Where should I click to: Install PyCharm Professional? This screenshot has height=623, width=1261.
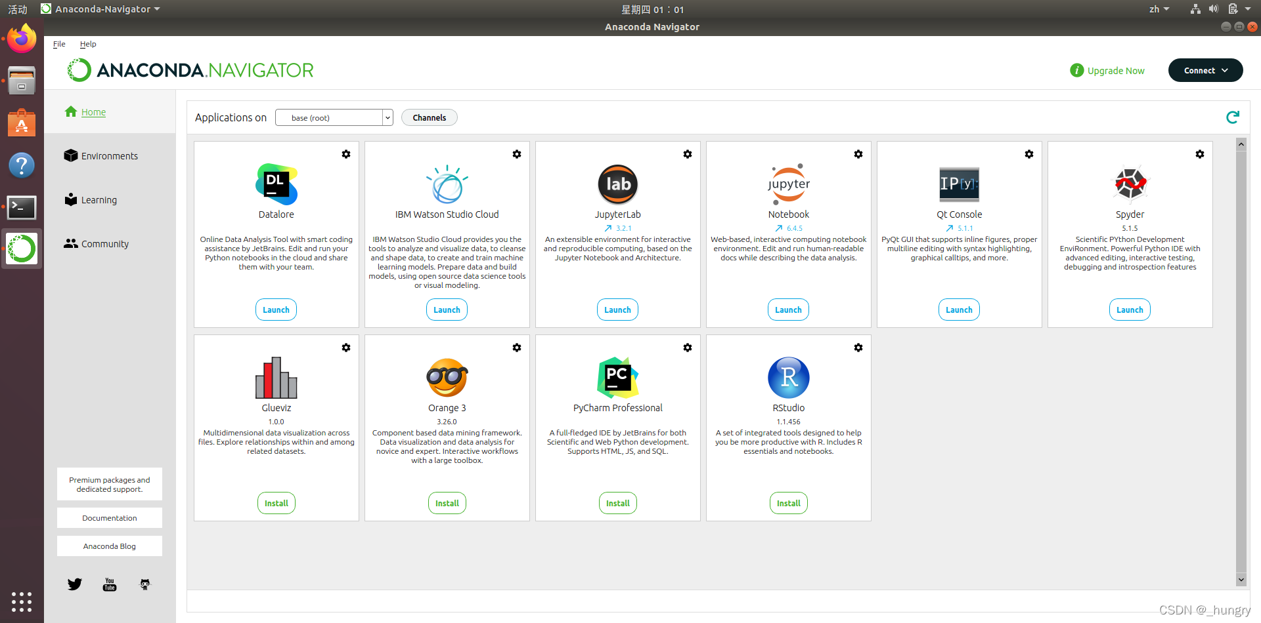coord(618,503)
